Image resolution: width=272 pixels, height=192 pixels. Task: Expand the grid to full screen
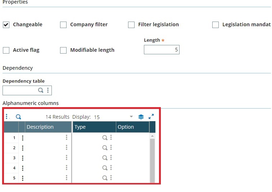151,116
